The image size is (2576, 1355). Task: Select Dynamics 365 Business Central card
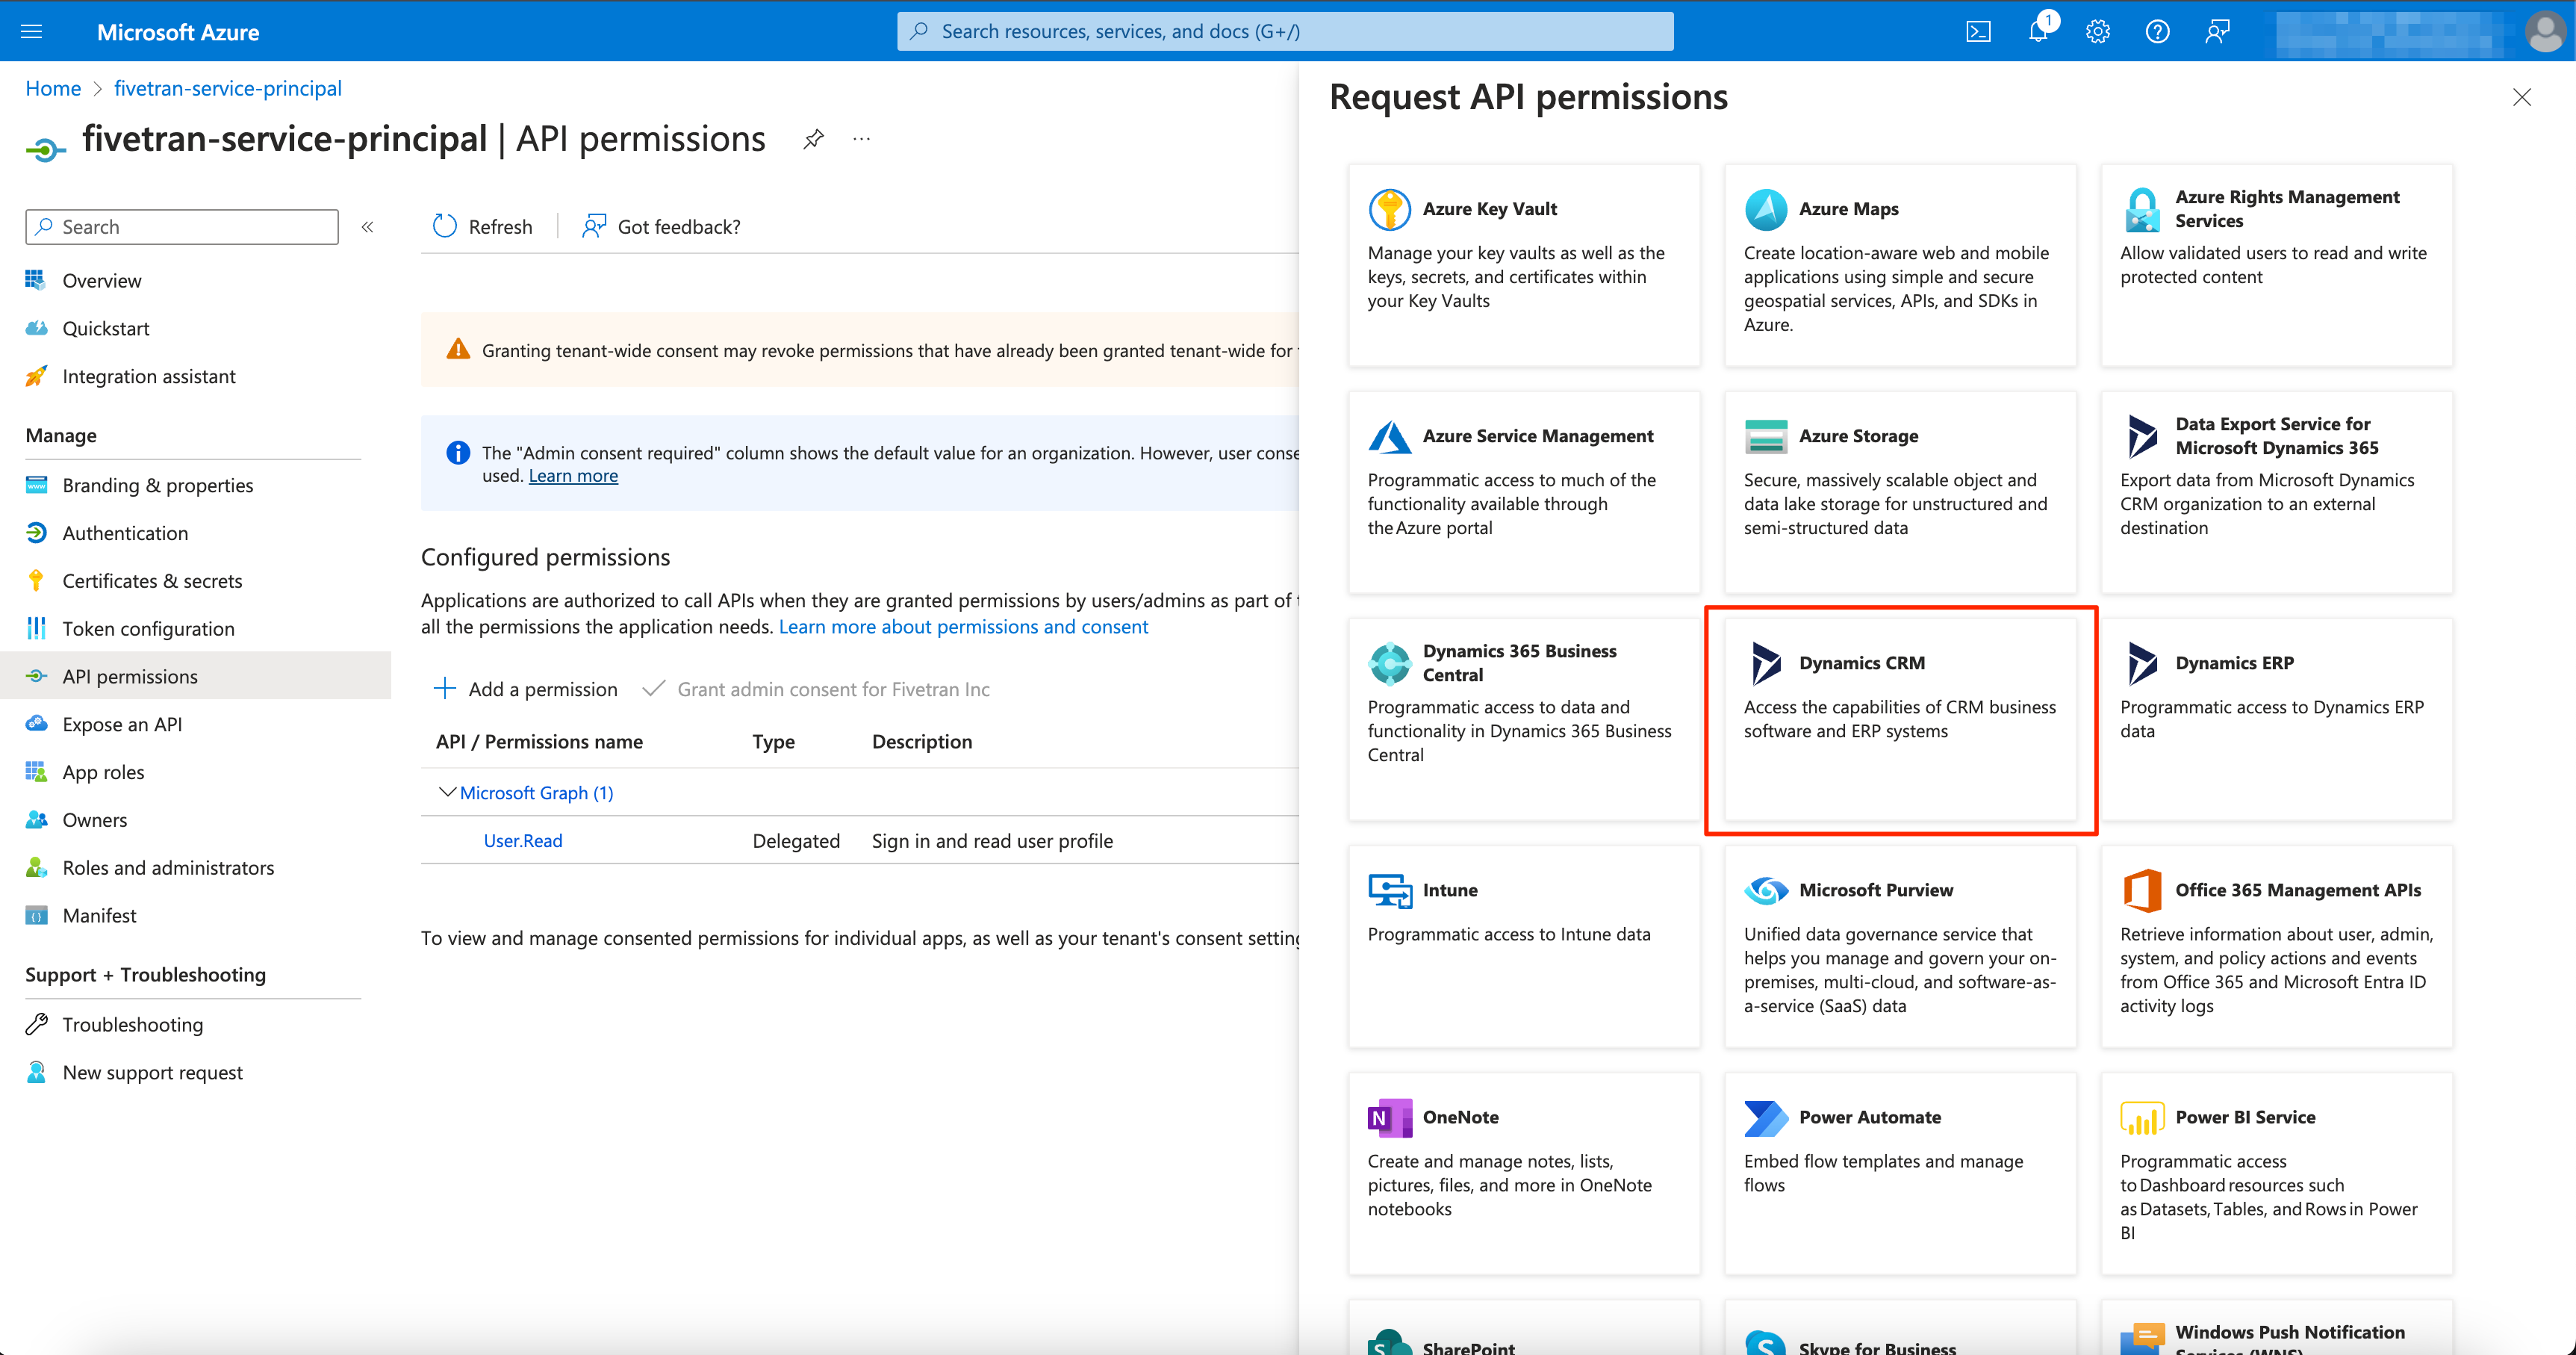(1524, 719)
